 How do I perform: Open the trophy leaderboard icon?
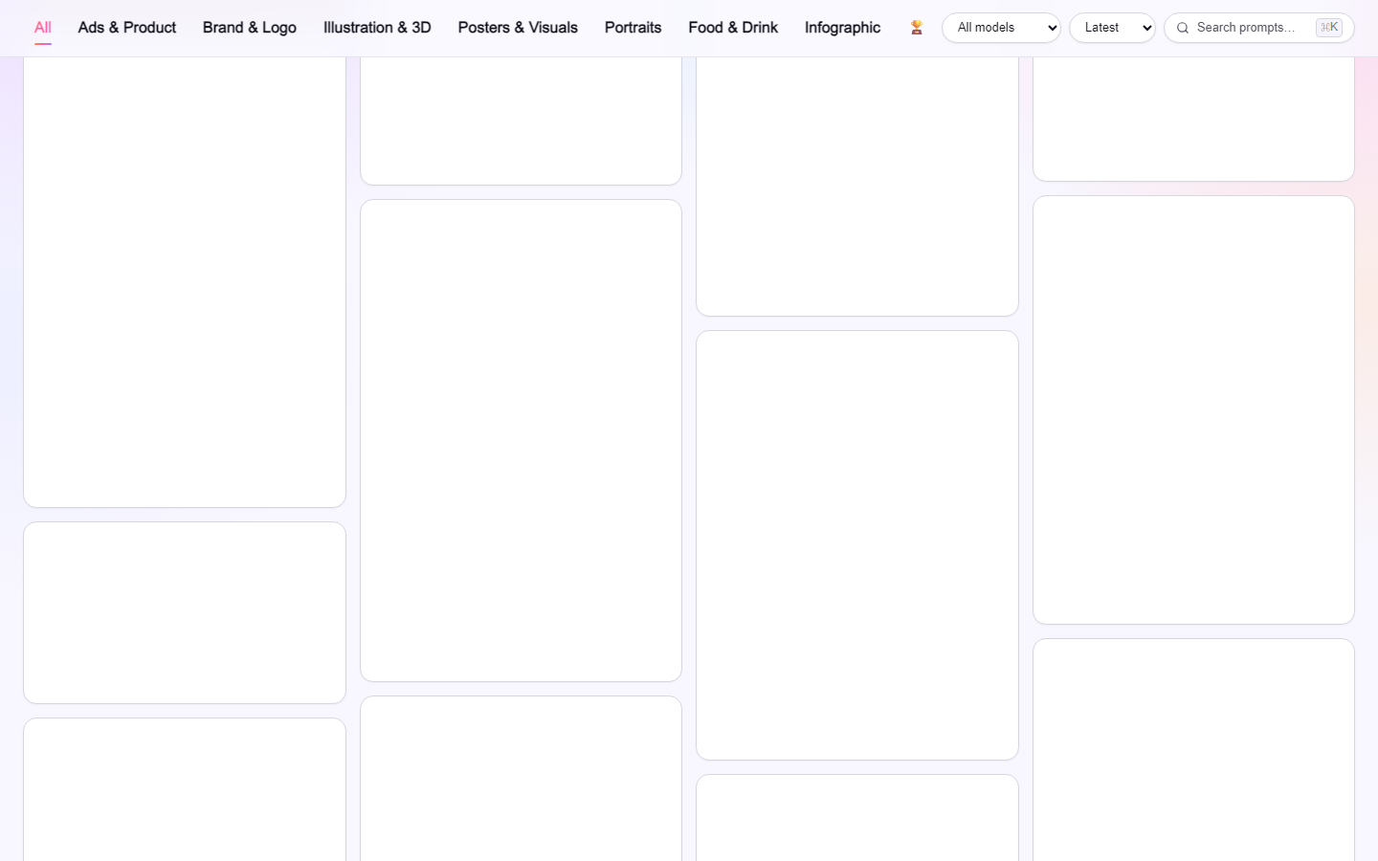(917, 28)
